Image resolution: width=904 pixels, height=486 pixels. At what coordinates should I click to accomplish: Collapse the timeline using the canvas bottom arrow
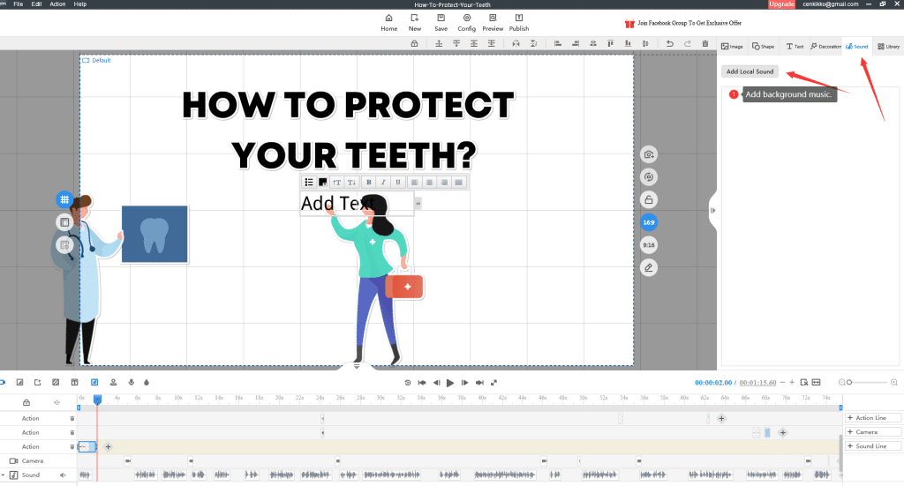tap(357, 365)
